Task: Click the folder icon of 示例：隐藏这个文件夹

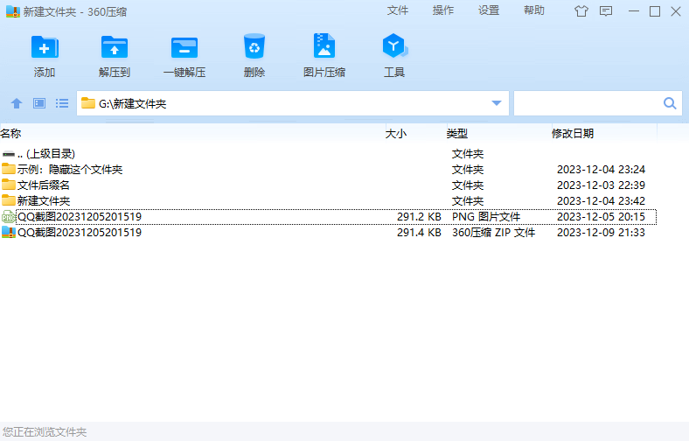Action: pyautogui.click(x=9, y=169)
